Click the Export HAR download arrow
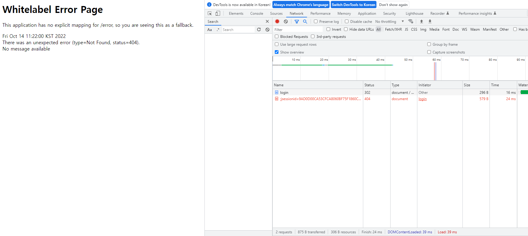Screen dimensions: 528x236 pos(430,21)
